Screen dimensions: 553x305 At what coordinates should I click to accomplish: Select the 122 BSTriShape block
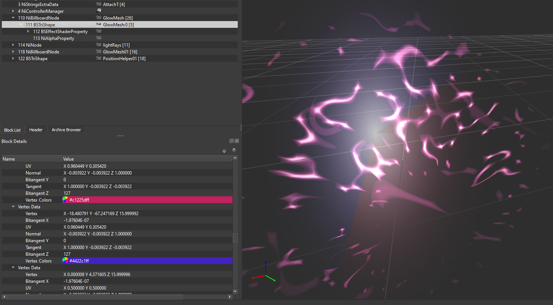(33, 58)
